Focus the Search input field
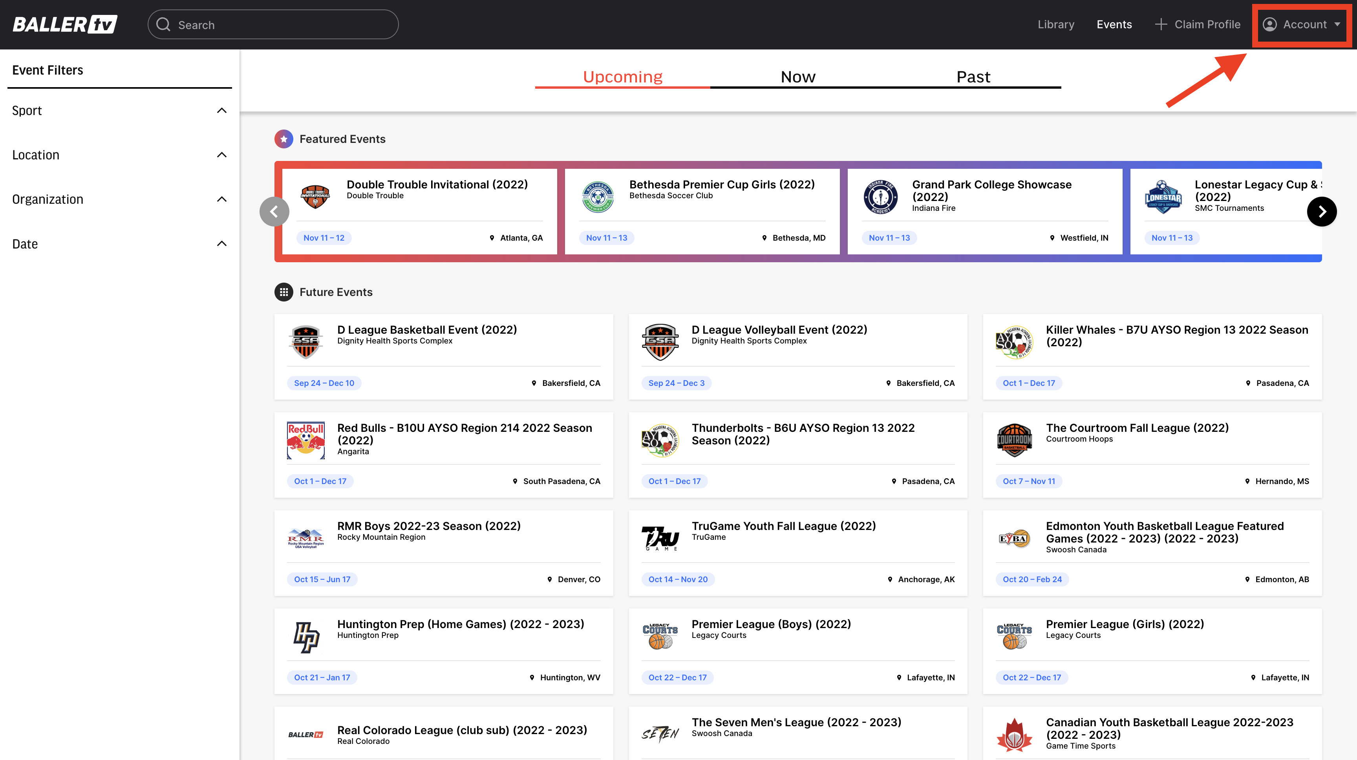Screen dimensions: 1357x760 pos(273,25)
